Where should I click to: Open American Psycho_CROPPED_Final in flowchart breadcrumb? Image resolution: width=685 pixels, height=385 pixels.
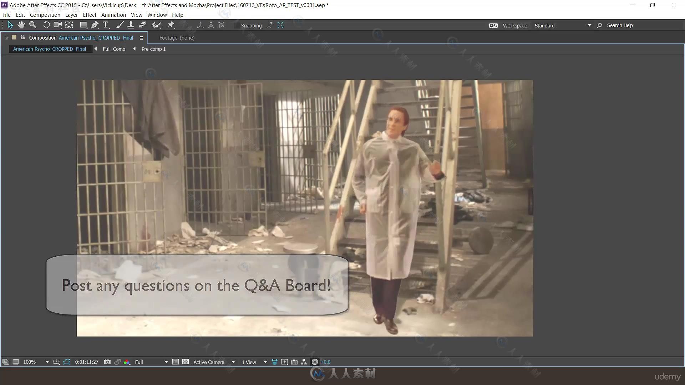50,49
